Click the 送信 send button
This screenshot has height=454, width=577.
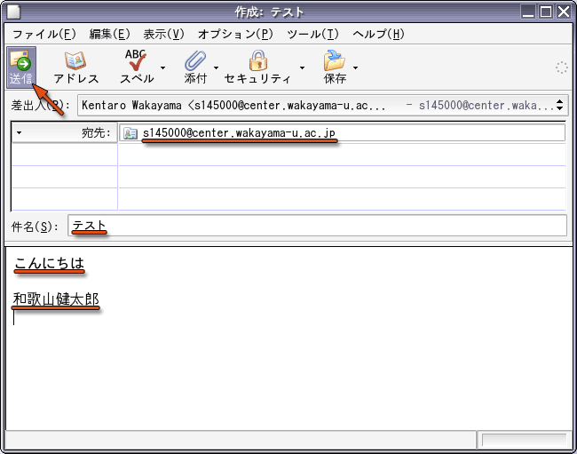(21, 68)
